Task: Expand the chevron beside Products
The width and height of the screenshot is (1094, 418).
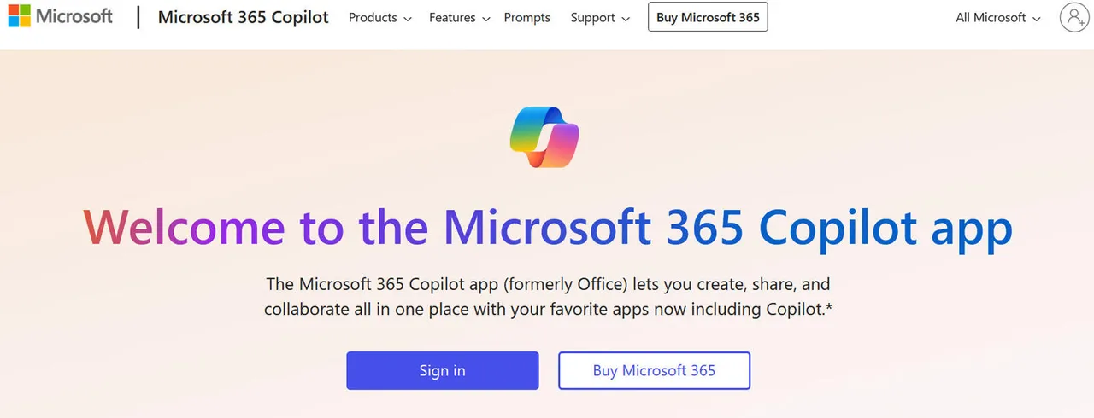Action: click(x=407, y=18)
